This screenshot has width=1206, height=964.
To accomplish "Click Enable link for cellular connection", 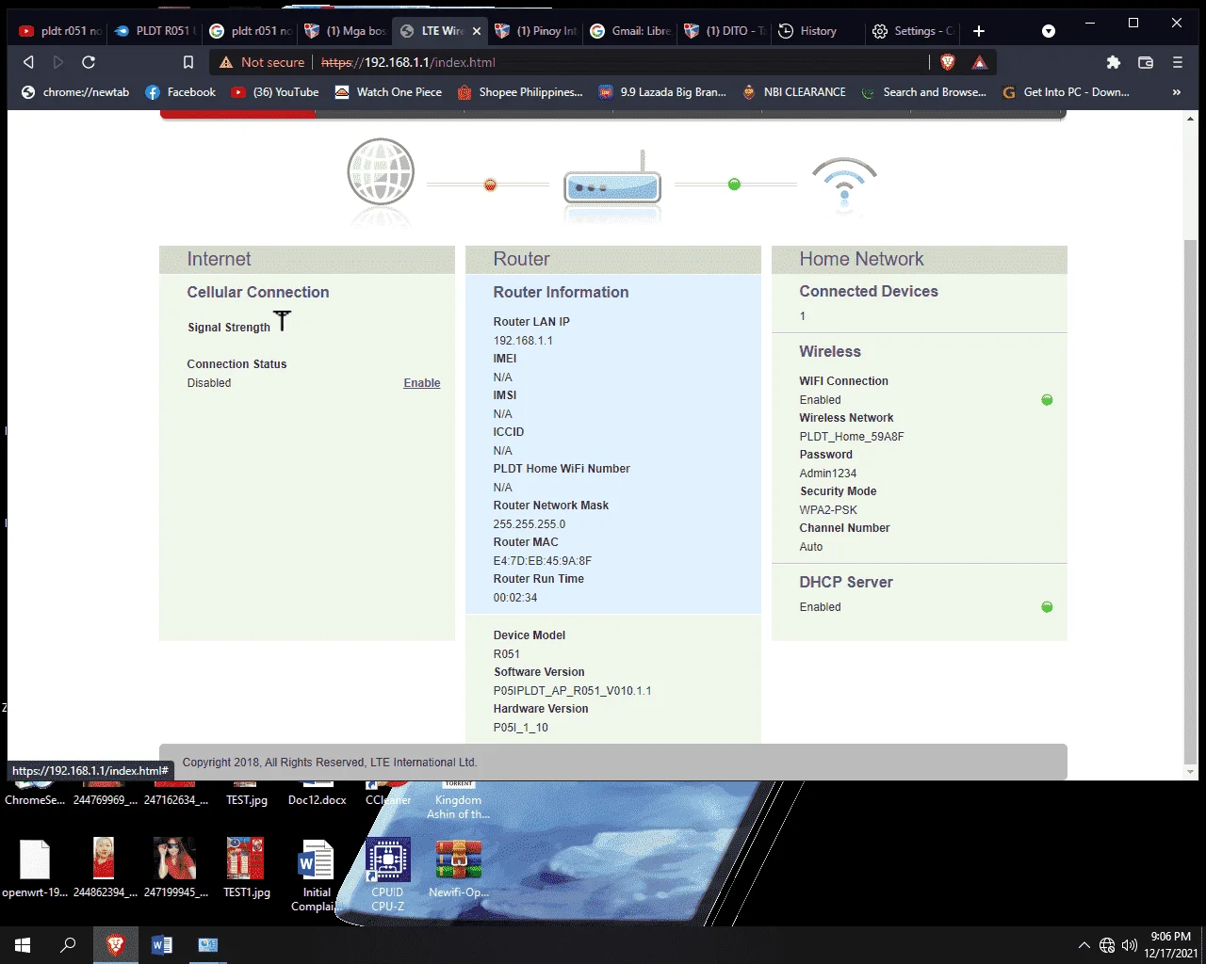I will click(x=422, y=383).
